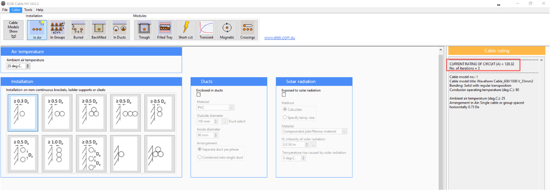Choose the Backfilled installation icon
The height and width of the screenshot is (190, 550).
tap(99, 30)
